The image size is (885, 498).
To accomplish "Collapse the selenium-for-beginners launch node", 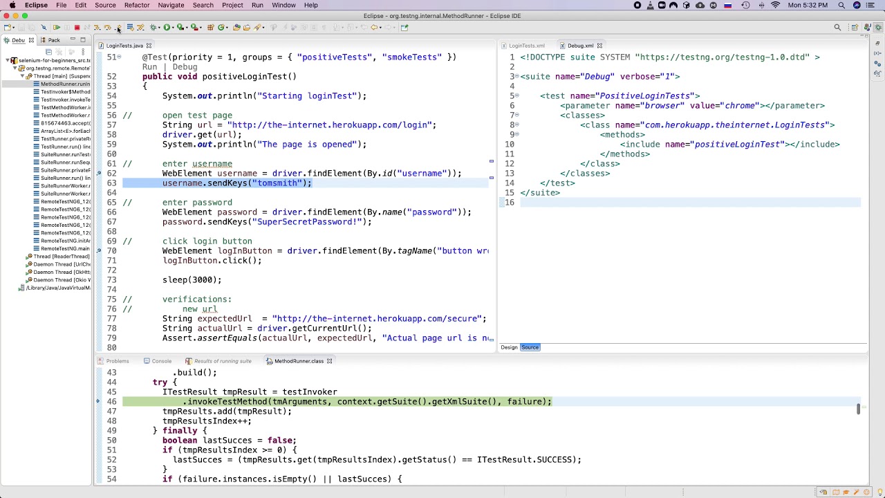I will pyautogui.click(x=7, y=60).
